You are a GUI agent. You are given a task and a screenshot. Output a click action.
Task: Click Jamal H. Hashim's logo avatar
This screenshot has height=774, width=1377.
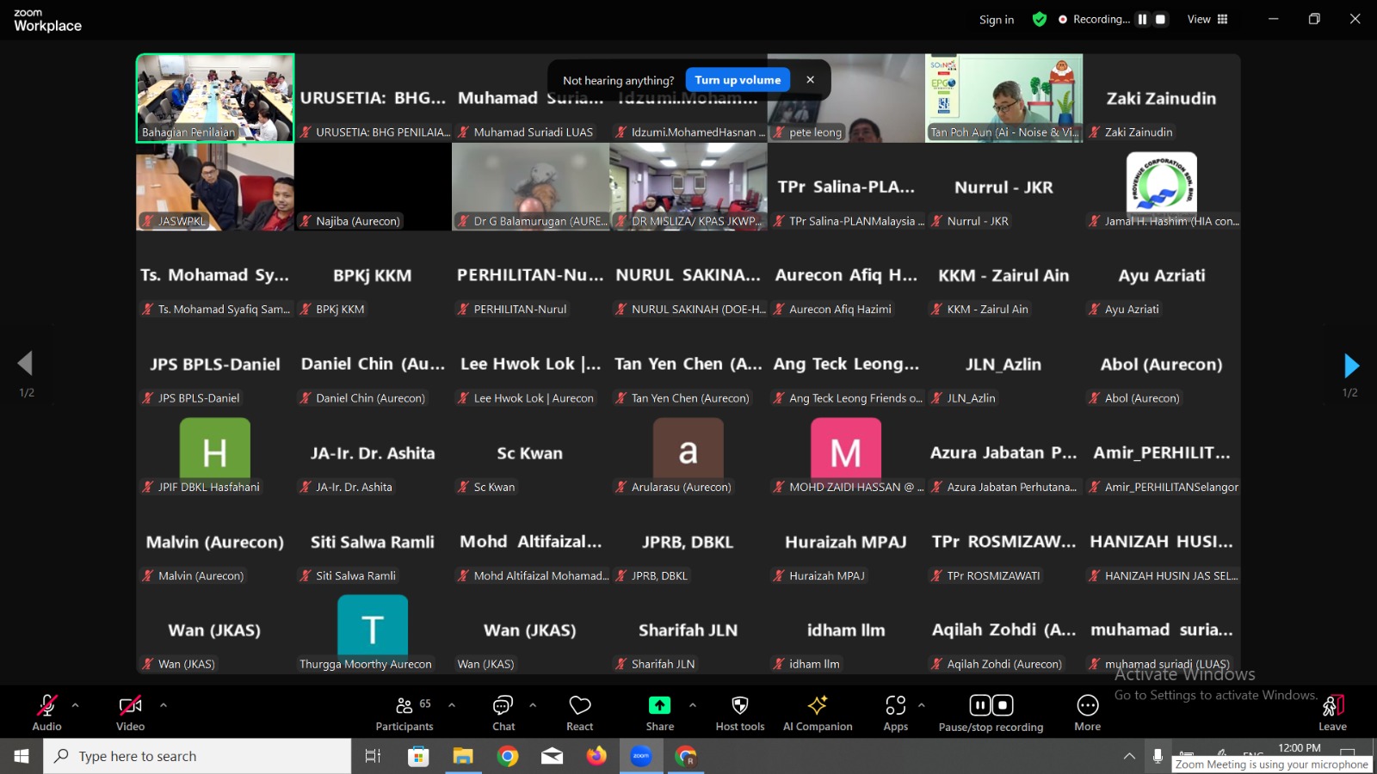(x=1162, y=183)
